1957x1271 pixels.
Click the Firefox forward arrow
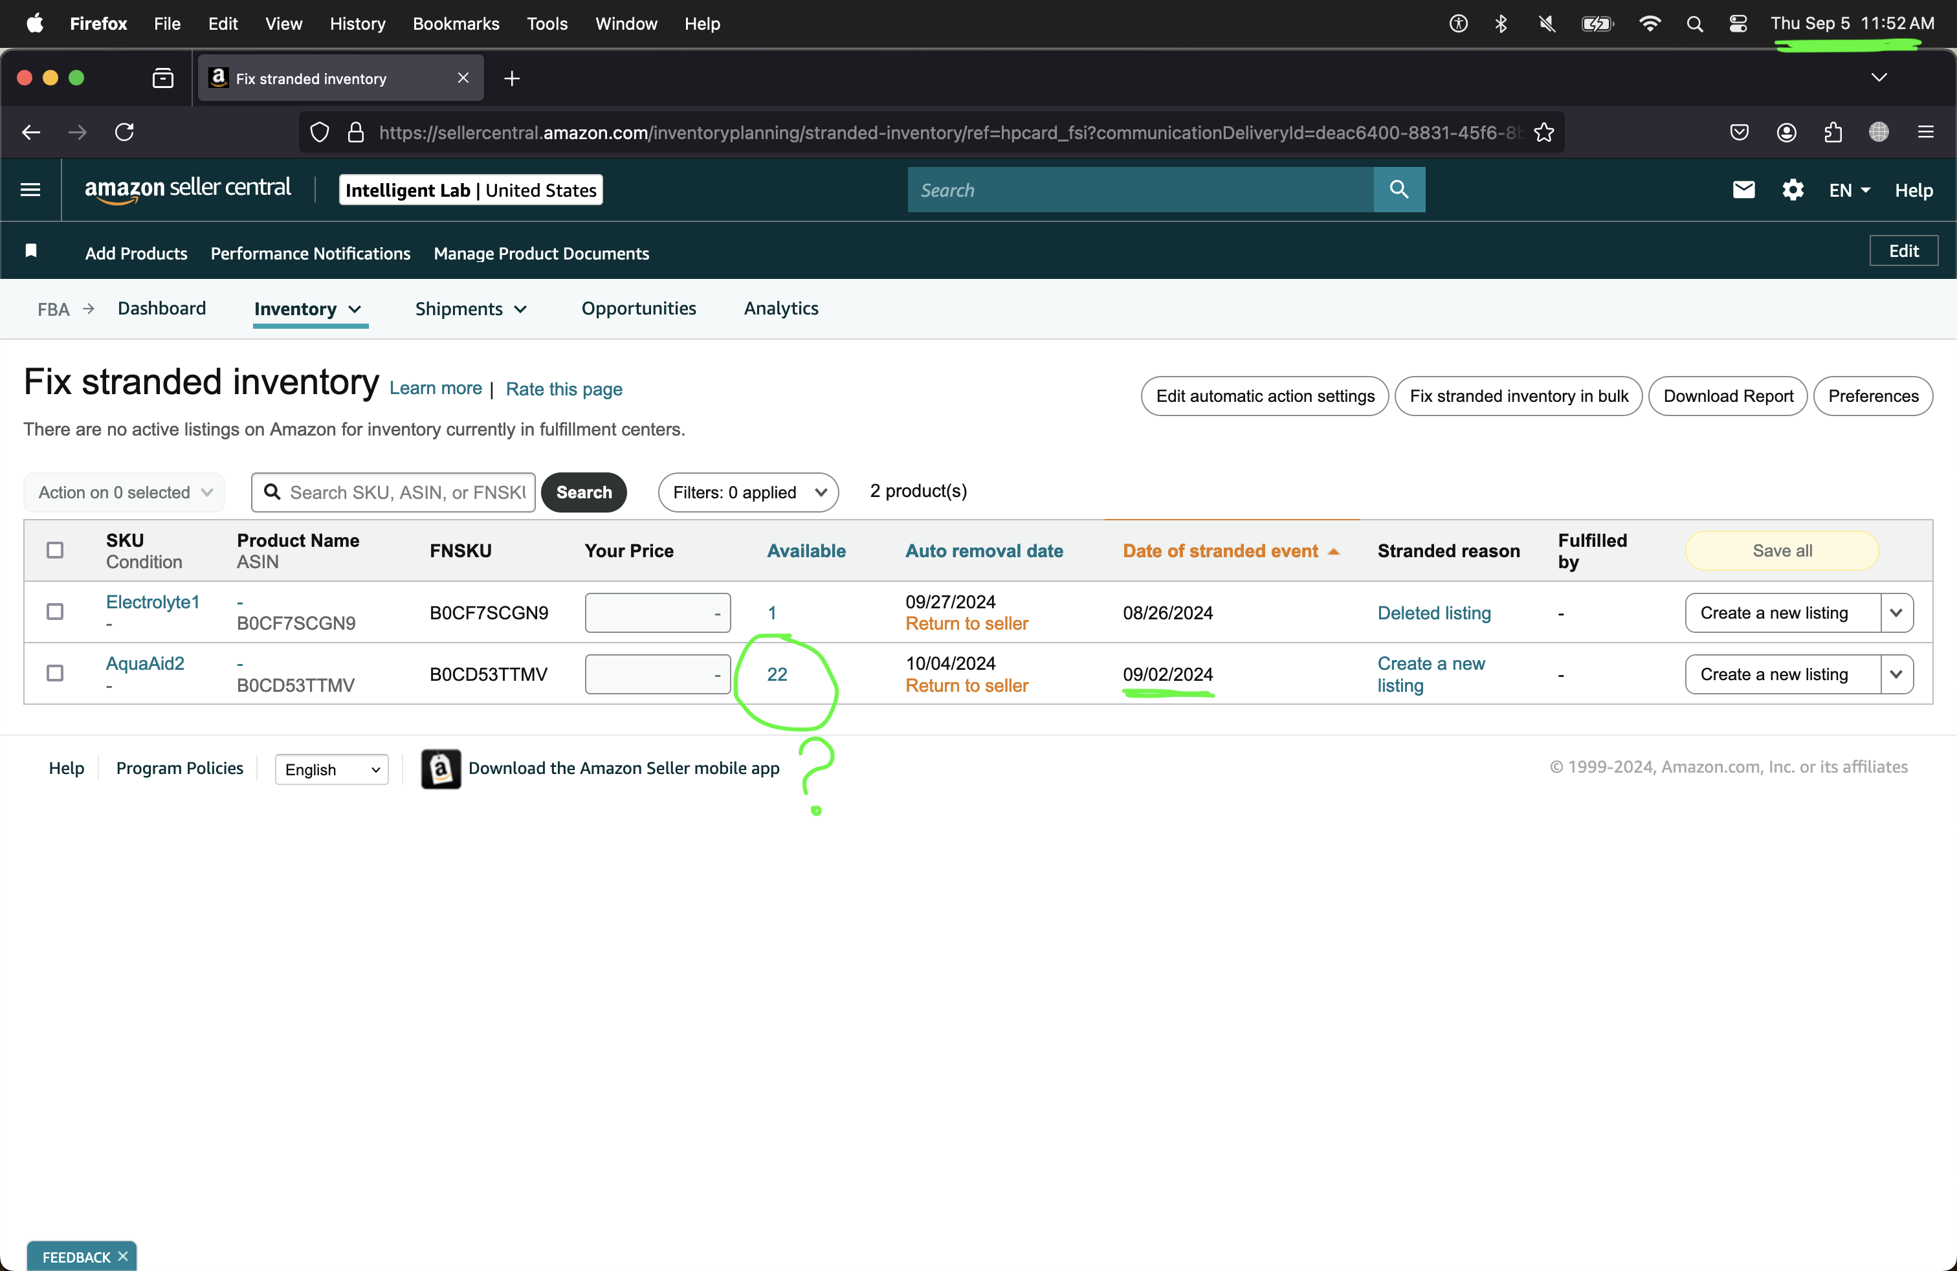click(x=77, y=133)
